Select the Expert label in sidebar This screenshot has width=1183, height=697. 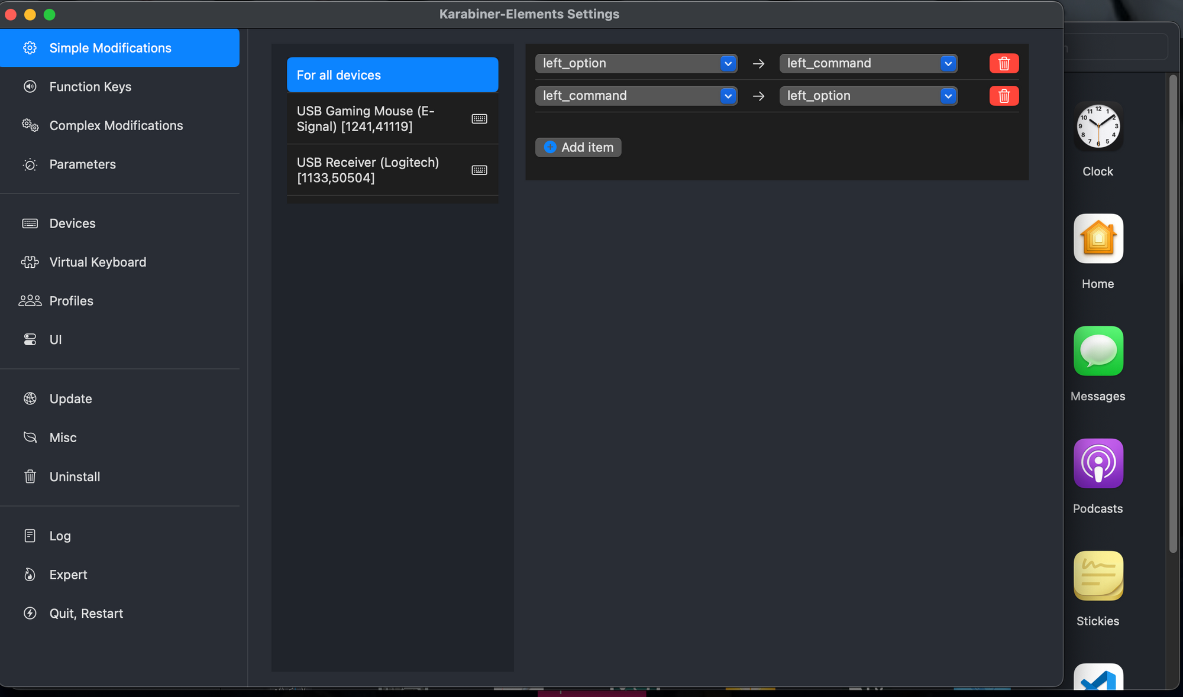[68, 575]
